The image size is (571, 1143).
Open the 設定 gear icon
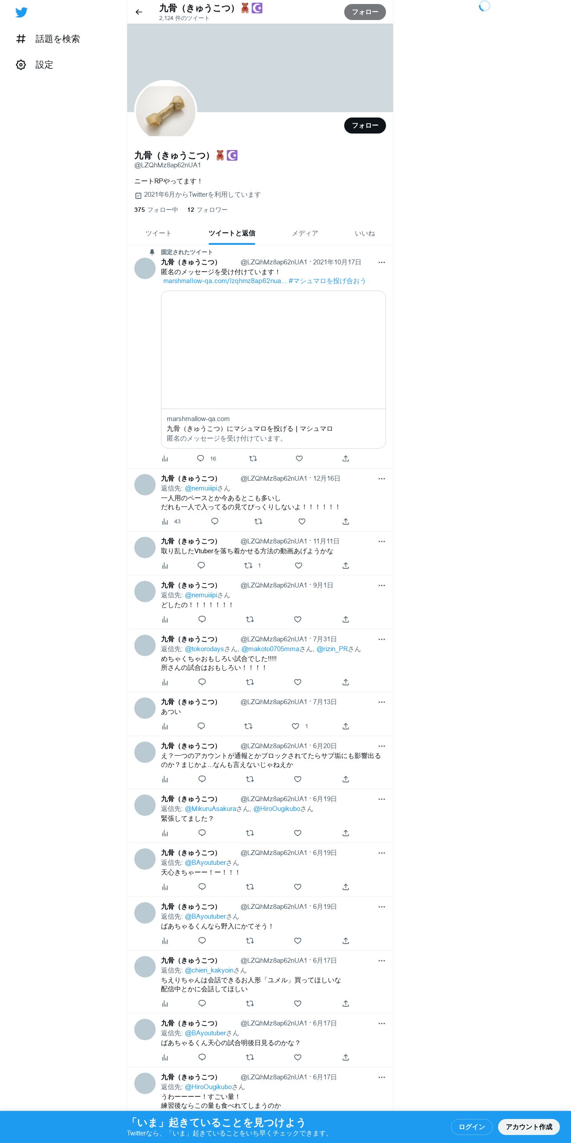pyautogui.click(x=21, y=65)
